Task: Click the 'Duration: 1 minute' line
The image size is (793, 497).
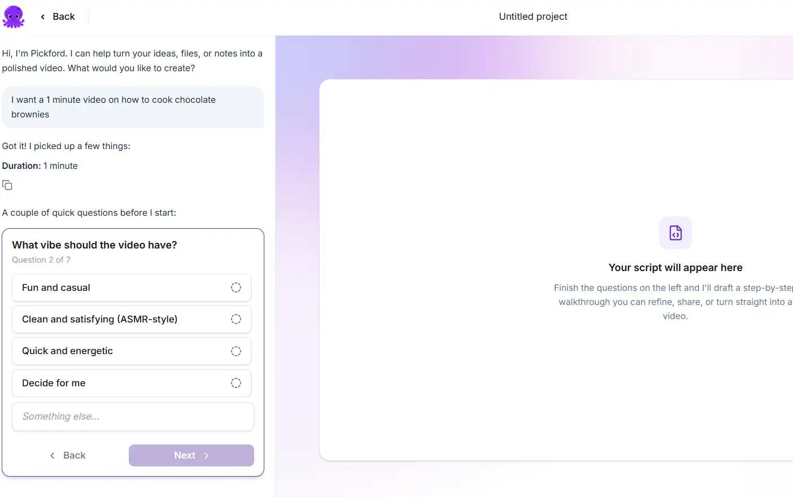Action: pos(40,166)
